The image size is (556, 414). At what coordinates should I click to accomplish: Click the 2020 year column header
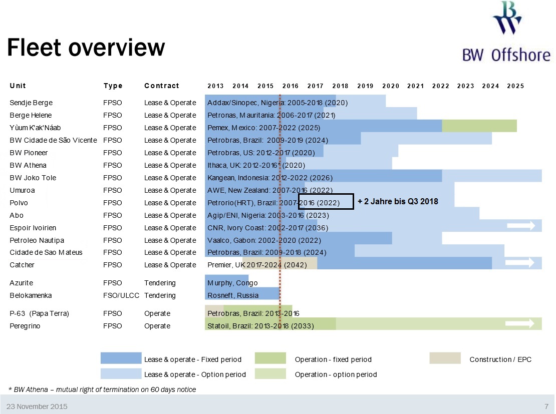(390, 86)
